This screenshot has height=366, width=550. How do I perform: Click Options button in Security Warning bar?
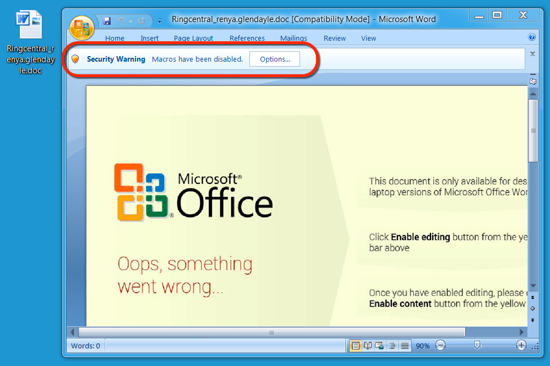coord(275,59)
